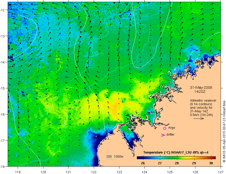The height and width of the screenshot is (174, 226).
Task: Click longitude axis label 124
Action: 145,172
